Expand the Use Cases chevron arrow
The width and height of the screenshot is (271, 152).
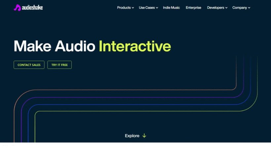[x=157, y=8]
